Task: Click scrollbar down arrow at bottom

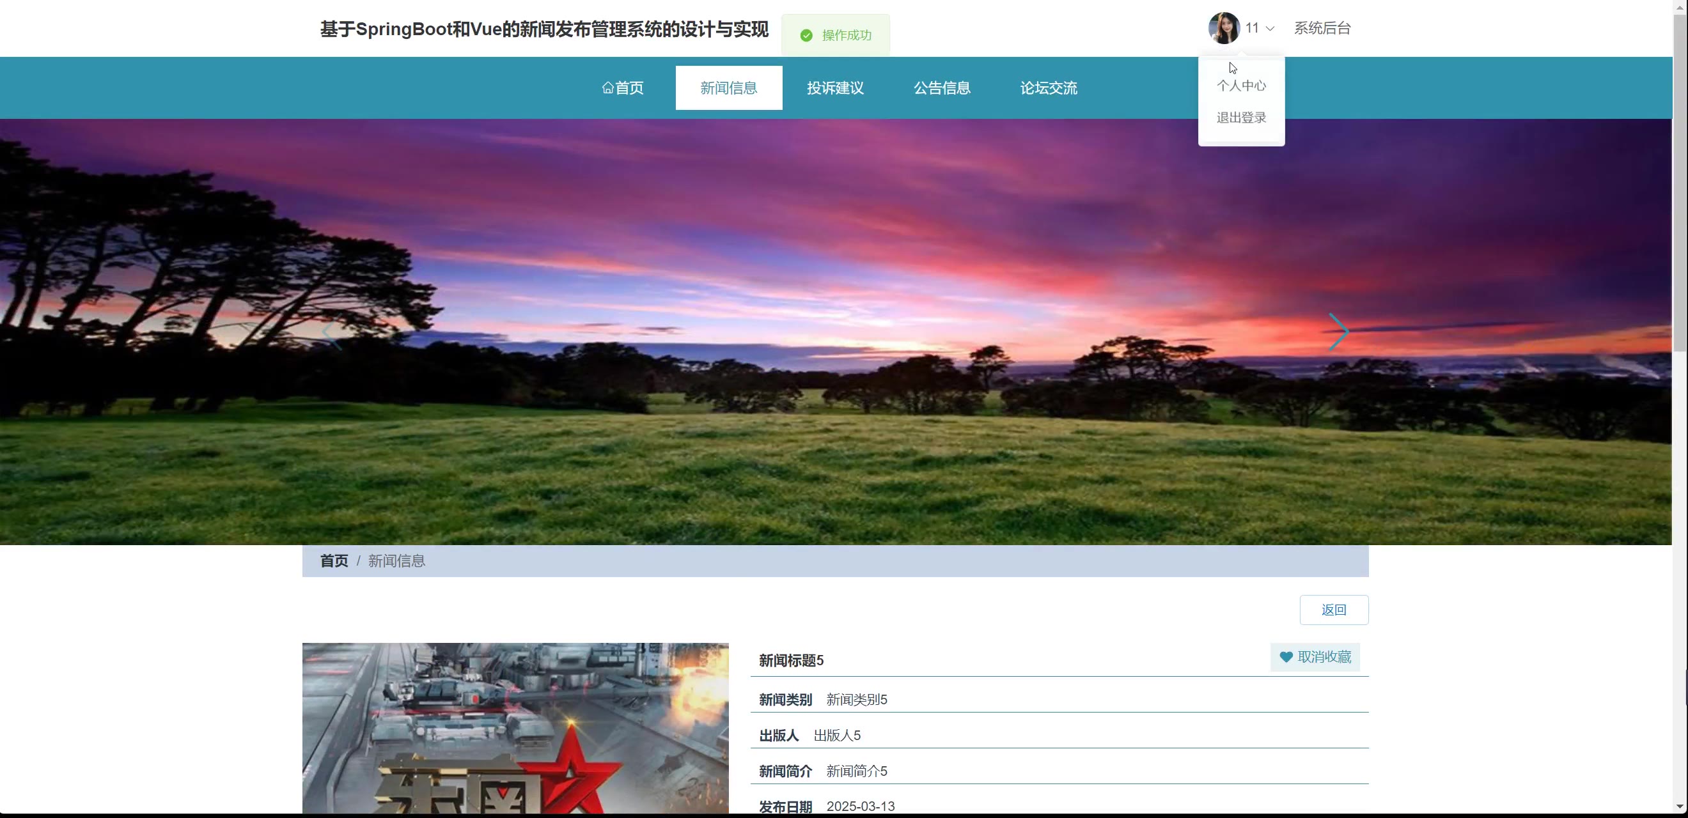Action: click(x=1680, y=806)
